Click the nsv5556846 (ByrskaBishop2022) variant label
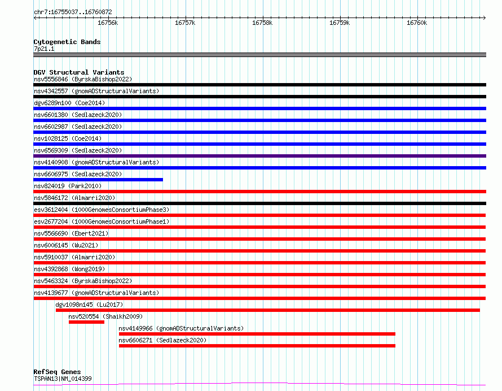The image size is (502, 391). pos(83,79)
